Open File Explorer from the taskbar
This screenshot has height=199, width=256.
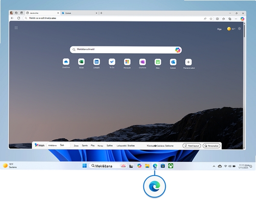tap(147, 166)
